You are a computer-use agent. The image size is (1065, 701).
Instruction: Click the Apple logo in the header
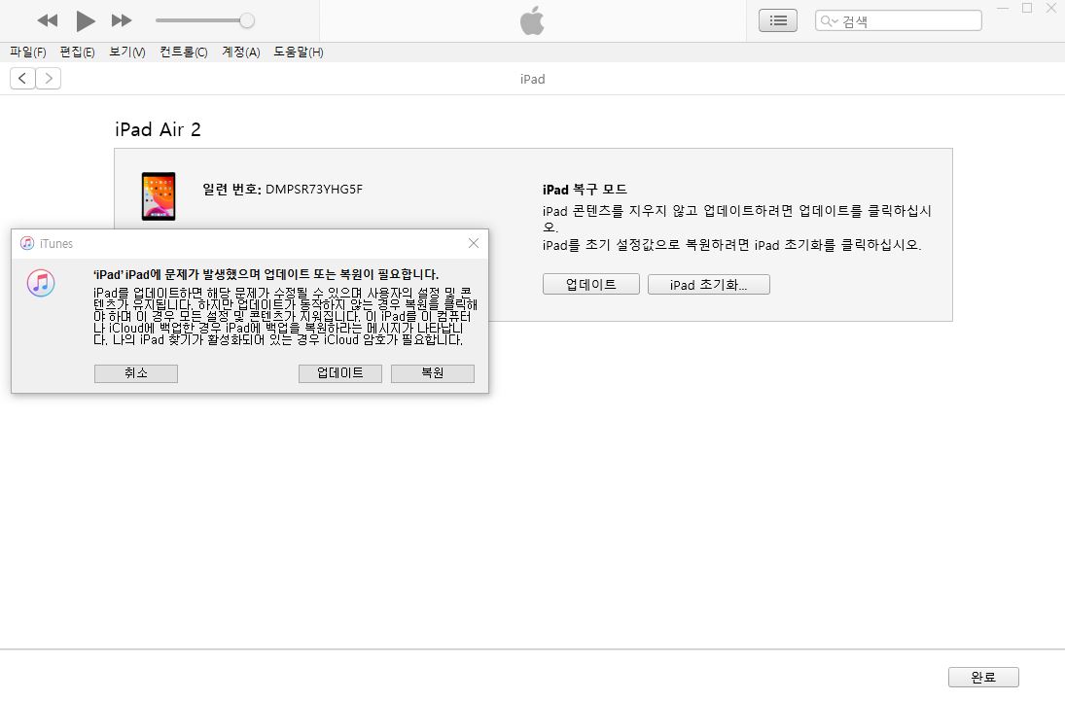[533, 20]
